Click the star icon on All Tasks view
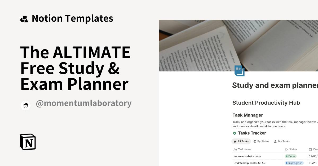The width and height of the screenshot is (318, 166). point(235,141)
